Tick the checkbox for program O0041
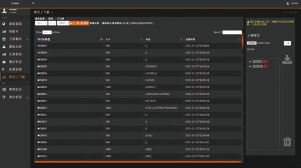 [x=38, y=94]
